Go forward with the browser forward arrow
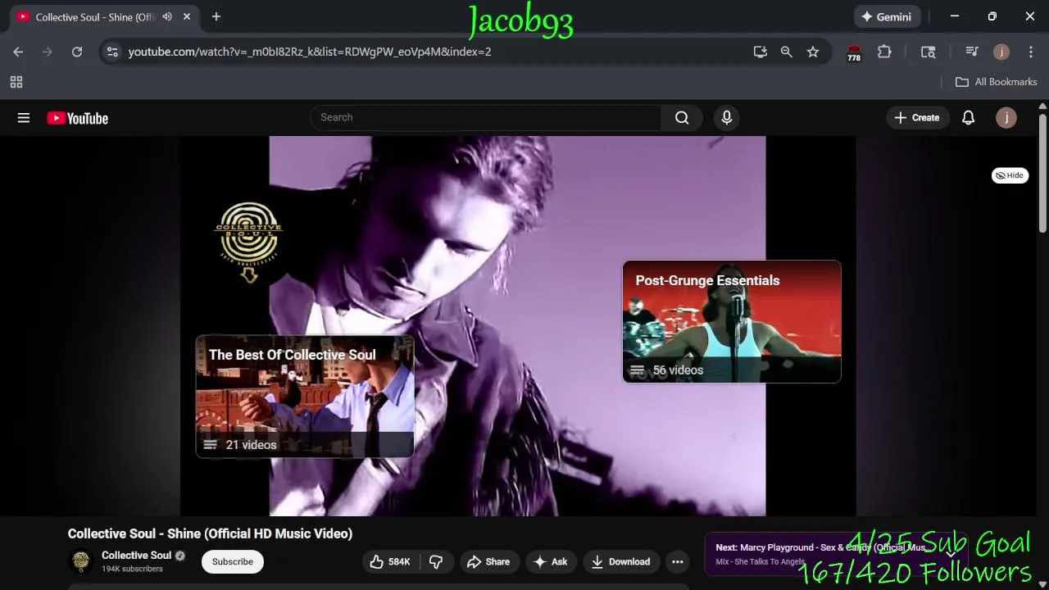 [48, 52]
